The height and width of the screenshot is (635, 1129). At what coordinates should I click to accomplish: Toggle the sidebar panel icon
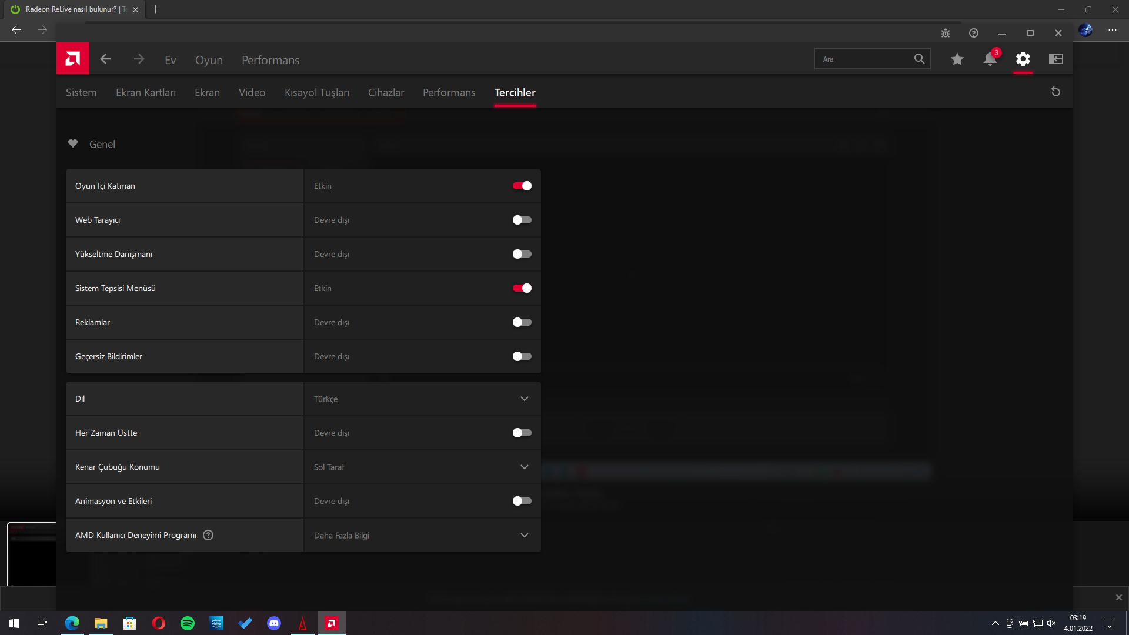point(1056,59)
